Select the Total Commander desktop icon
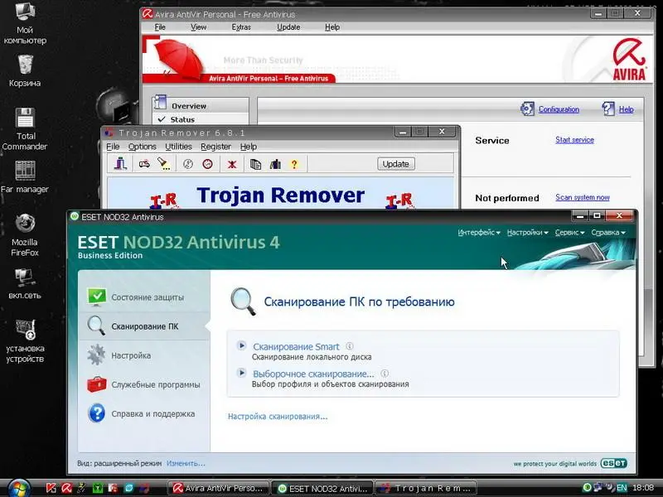663x497 pixels. pyautogui.click(x=25, y=128)
